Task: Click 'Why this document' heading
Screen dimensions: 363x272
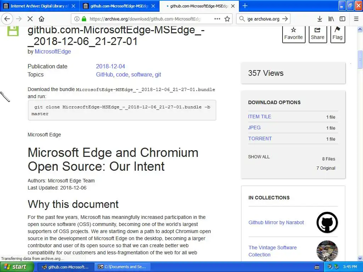Action: [73, 204]
